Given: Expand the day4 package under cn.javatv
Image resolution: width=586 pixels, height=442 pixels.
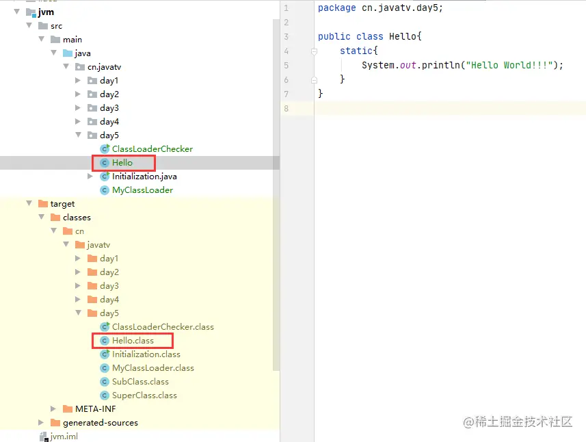Looking at the screenshot, I should (x=78, y=121).
